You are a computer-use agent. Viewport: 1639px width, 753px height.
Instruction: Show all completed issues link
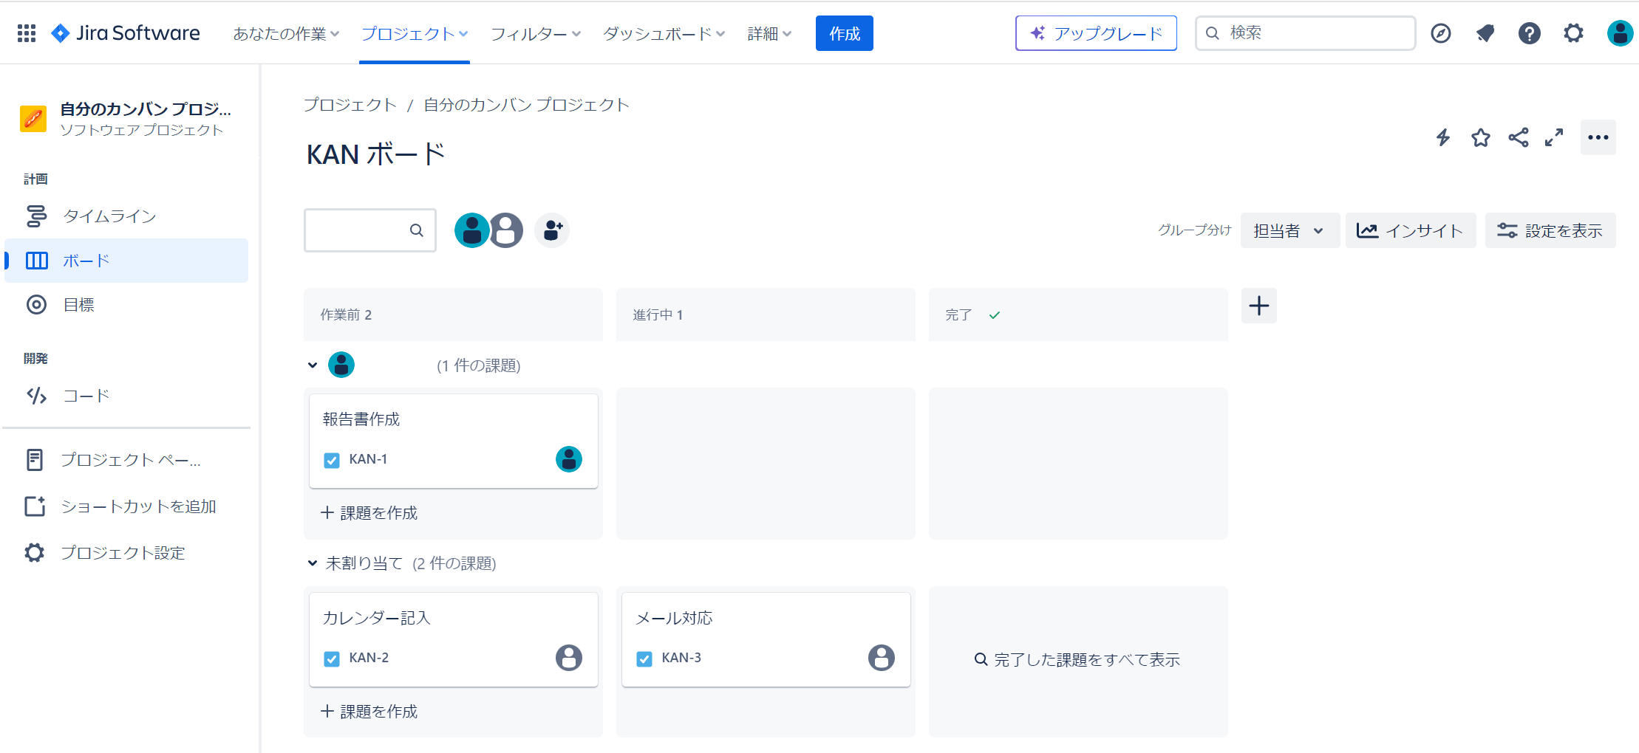tap(1077, 659)
